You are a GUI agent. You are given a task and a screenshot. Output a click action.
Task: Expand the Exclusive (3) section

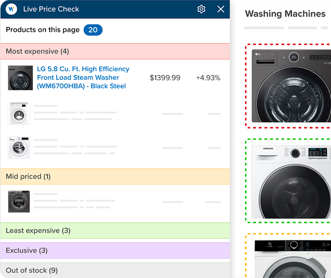[115, 251]
